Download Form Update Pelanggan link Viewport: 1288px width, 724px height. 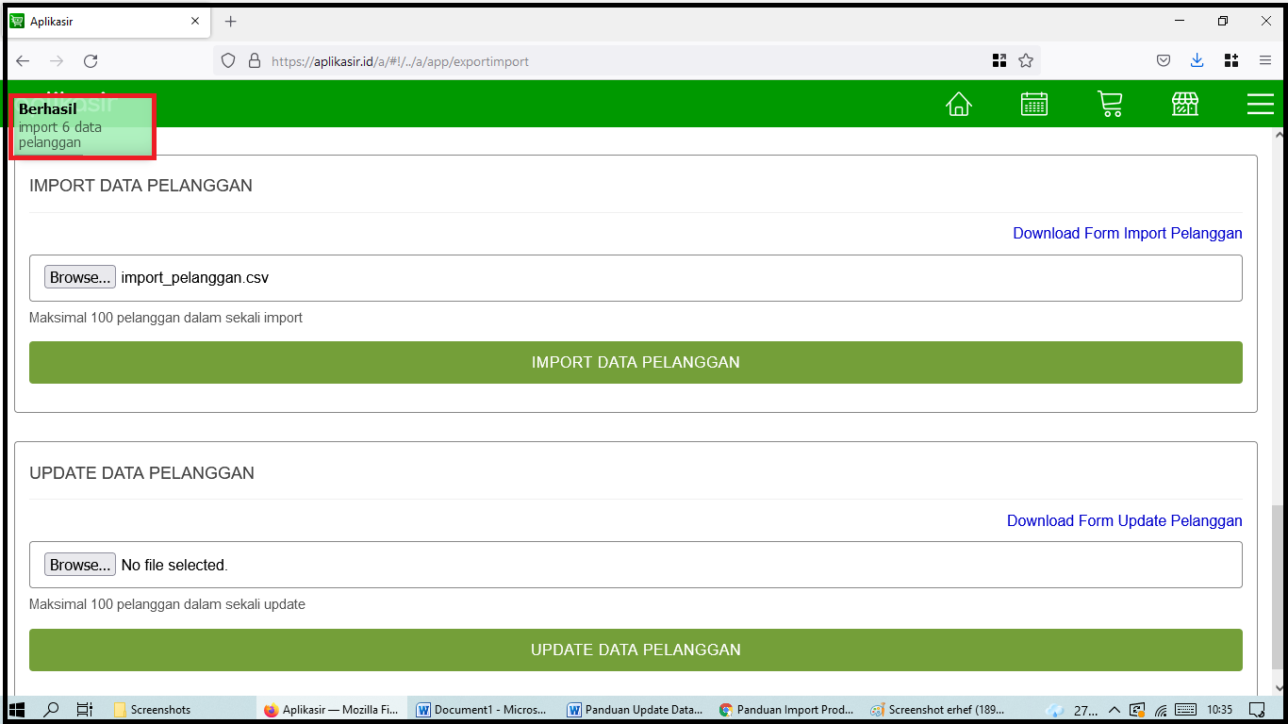[1124, 520]
